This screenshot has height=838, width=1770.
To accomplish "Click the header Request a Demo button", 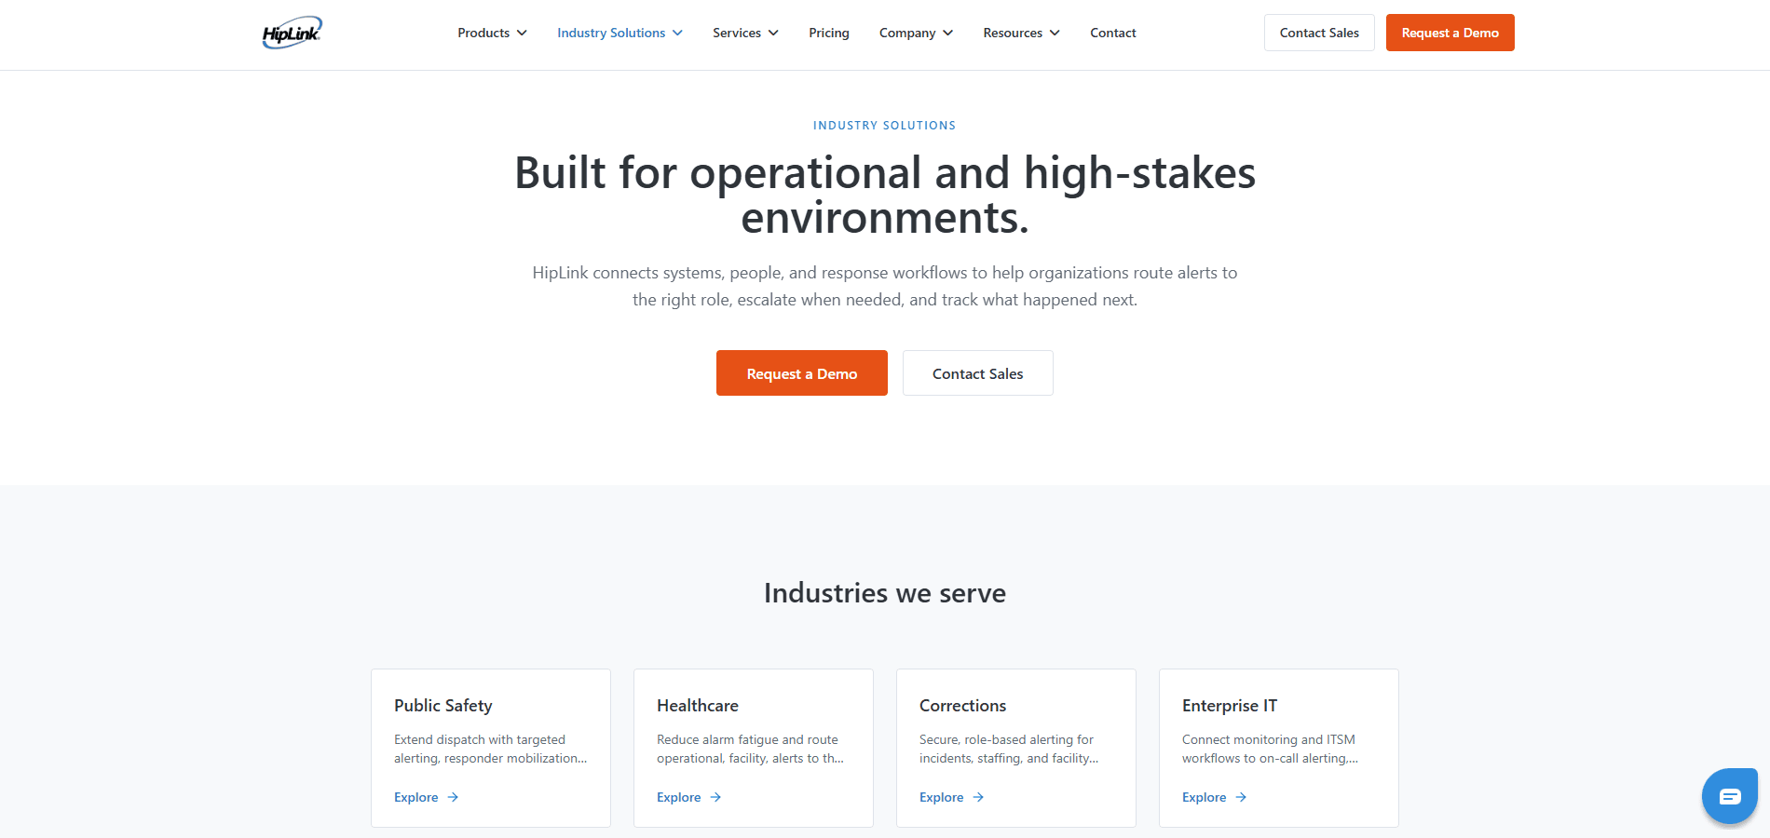I will 1450,33.
